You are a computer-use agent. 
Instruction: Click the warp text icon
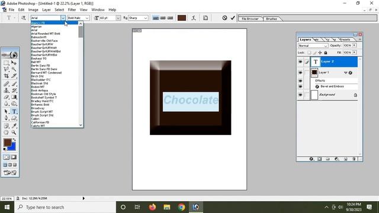tap(194, 18)
